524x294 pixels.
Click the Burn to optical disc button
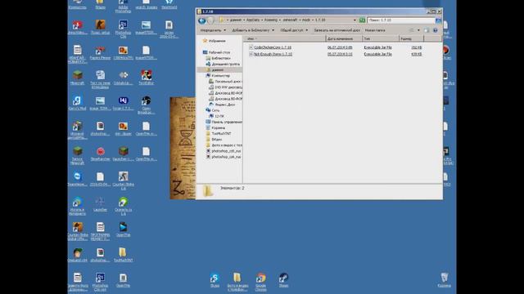click(x=337, y=30)
